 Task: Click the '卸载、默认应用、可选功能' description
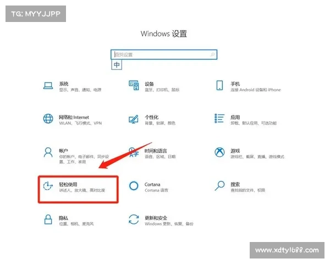(254, 123)
